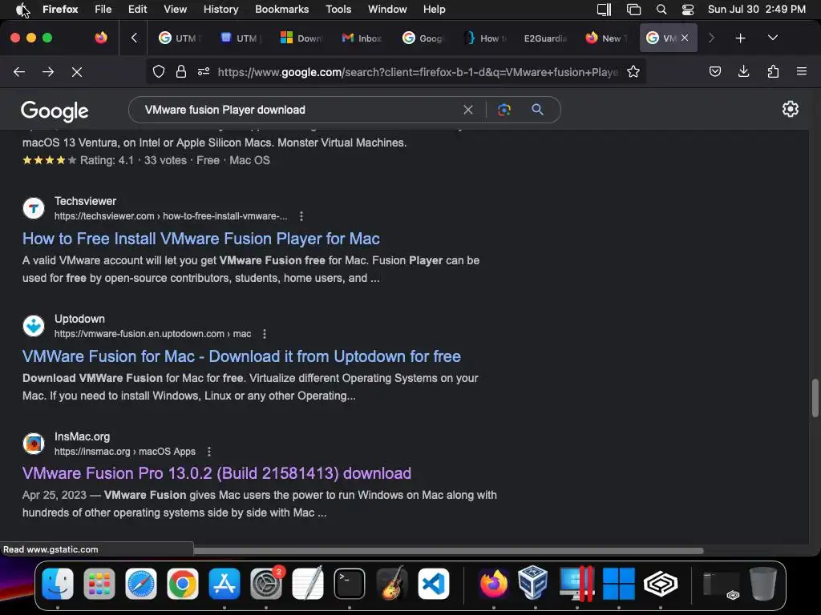821x615 pixels.
Task: Open the Edit menu
Action: coord(138,10)
